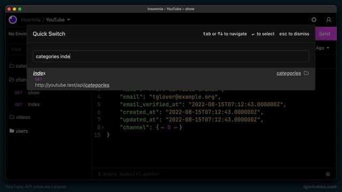This screenshot has height=192, width=342.
Task: Open the account user icon
Action: coord(329,20)
